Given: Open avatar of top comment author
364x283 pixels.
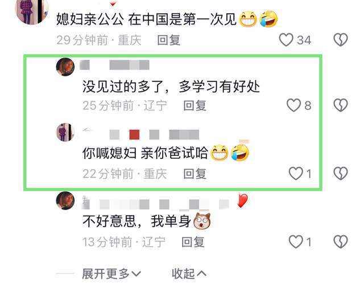Looking at the screenshot, I should (x=32, y=10).
